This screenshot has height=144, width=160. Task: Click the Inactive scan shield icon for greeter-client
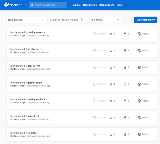pyautogui.click(x=95, y=84)
